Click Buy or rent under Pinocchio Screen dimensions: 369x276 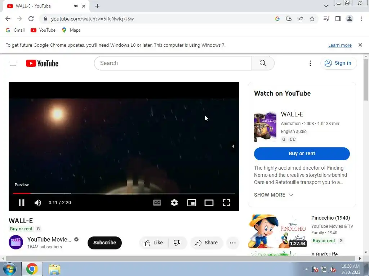coord(324,240)
